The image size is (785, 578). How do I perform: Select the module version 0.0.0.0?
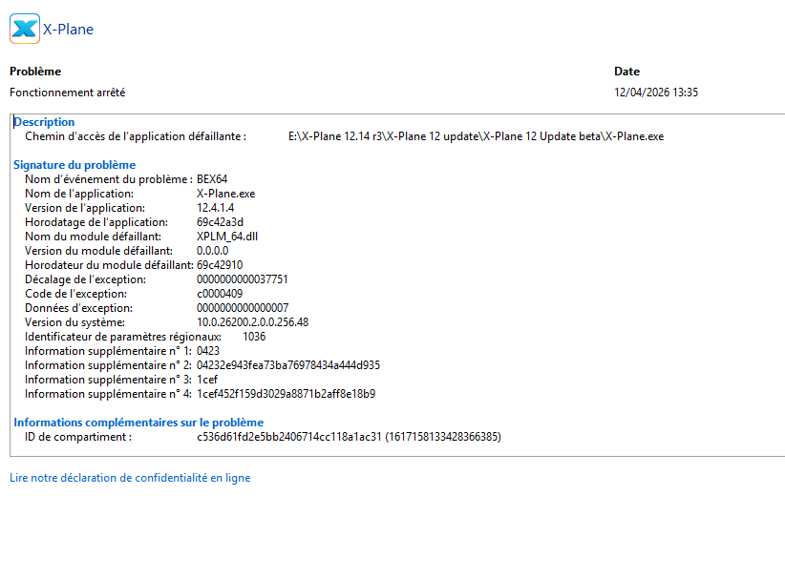pyautogui.click(x=212, y=251)
